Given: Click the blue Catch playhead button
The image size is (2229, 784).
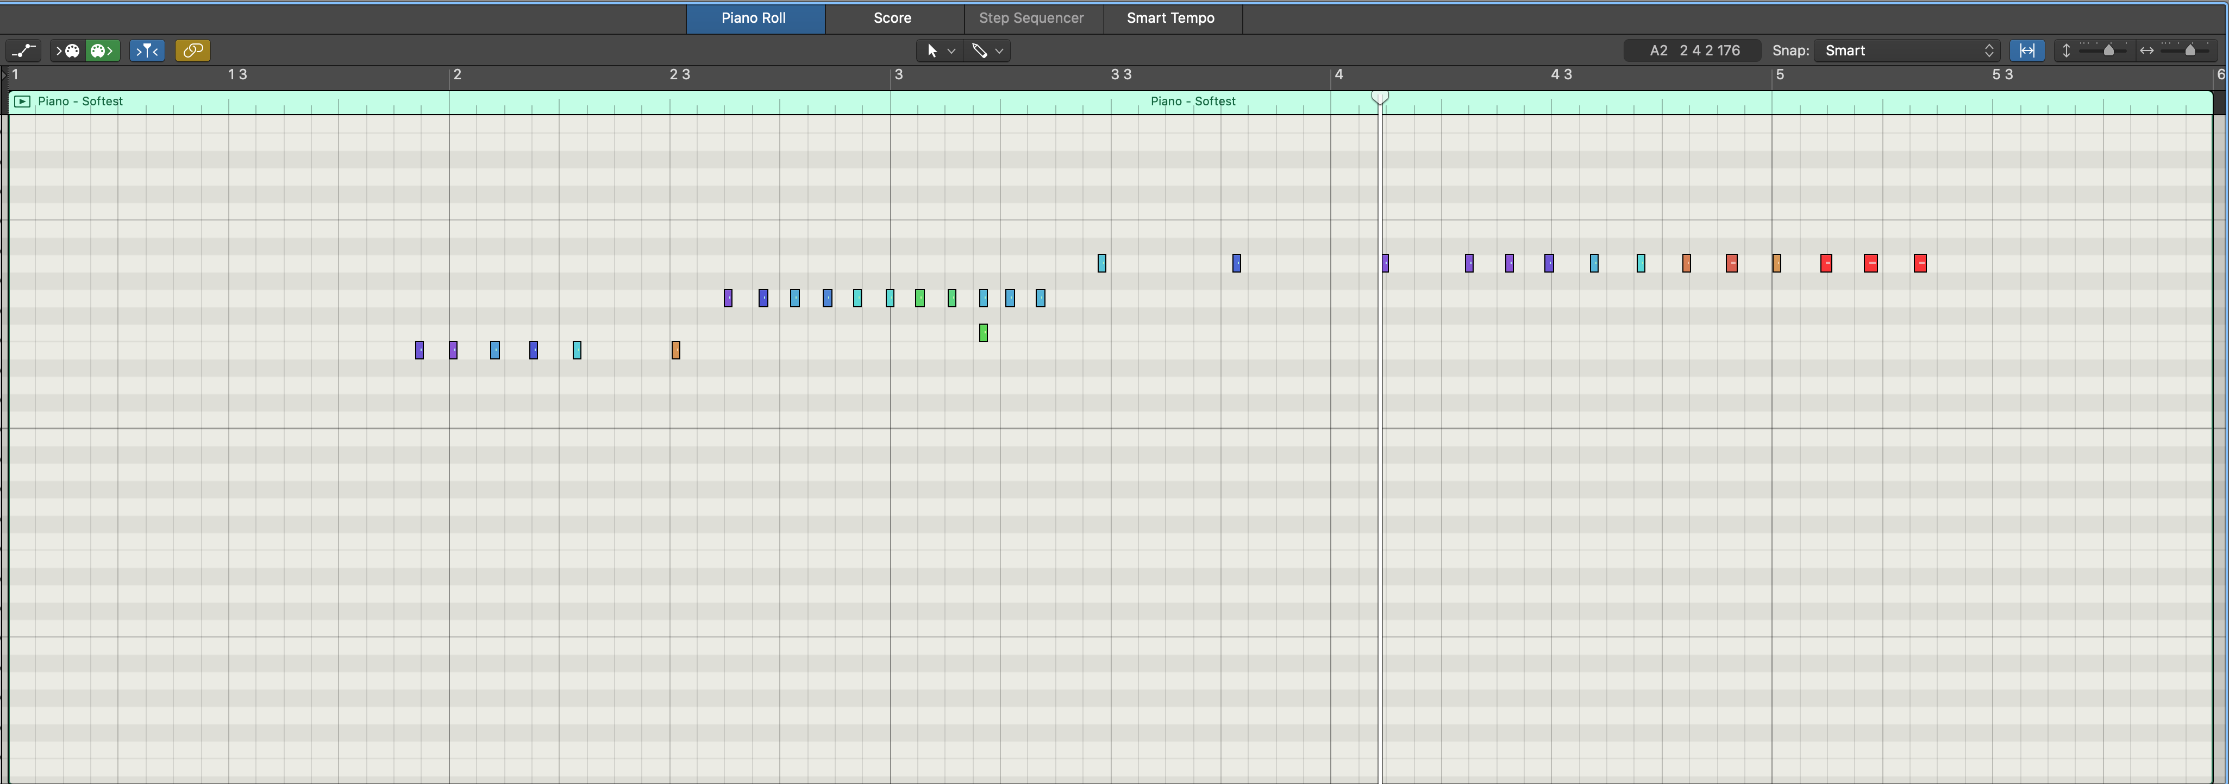Looking at the screenshot, I should [x=146, y=50].
